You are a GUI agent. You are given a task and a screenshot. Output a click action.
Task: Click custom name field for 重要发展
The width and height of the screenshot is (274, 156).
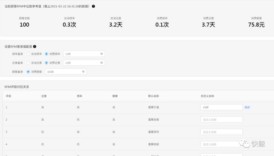[221, 120]
